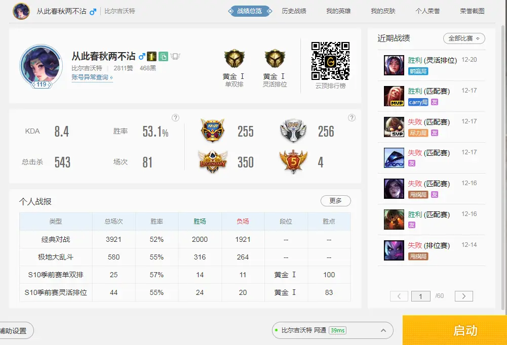Image resolution: width=507 pixels, height=345 pixels.
Task: Switch to the 历史战绩 tab
Action: [x=294, y=11]
